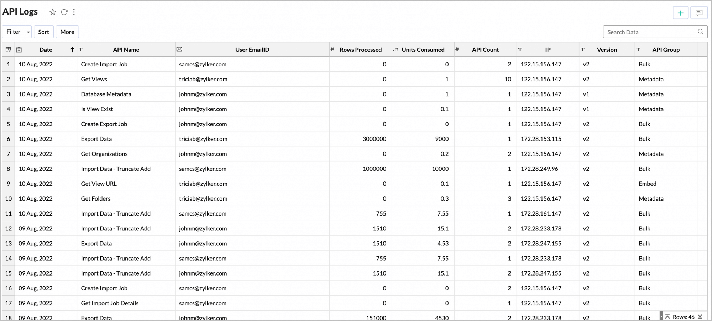Click the Sort button
Viewport: 712px width, 321px height.
[43, 32]
